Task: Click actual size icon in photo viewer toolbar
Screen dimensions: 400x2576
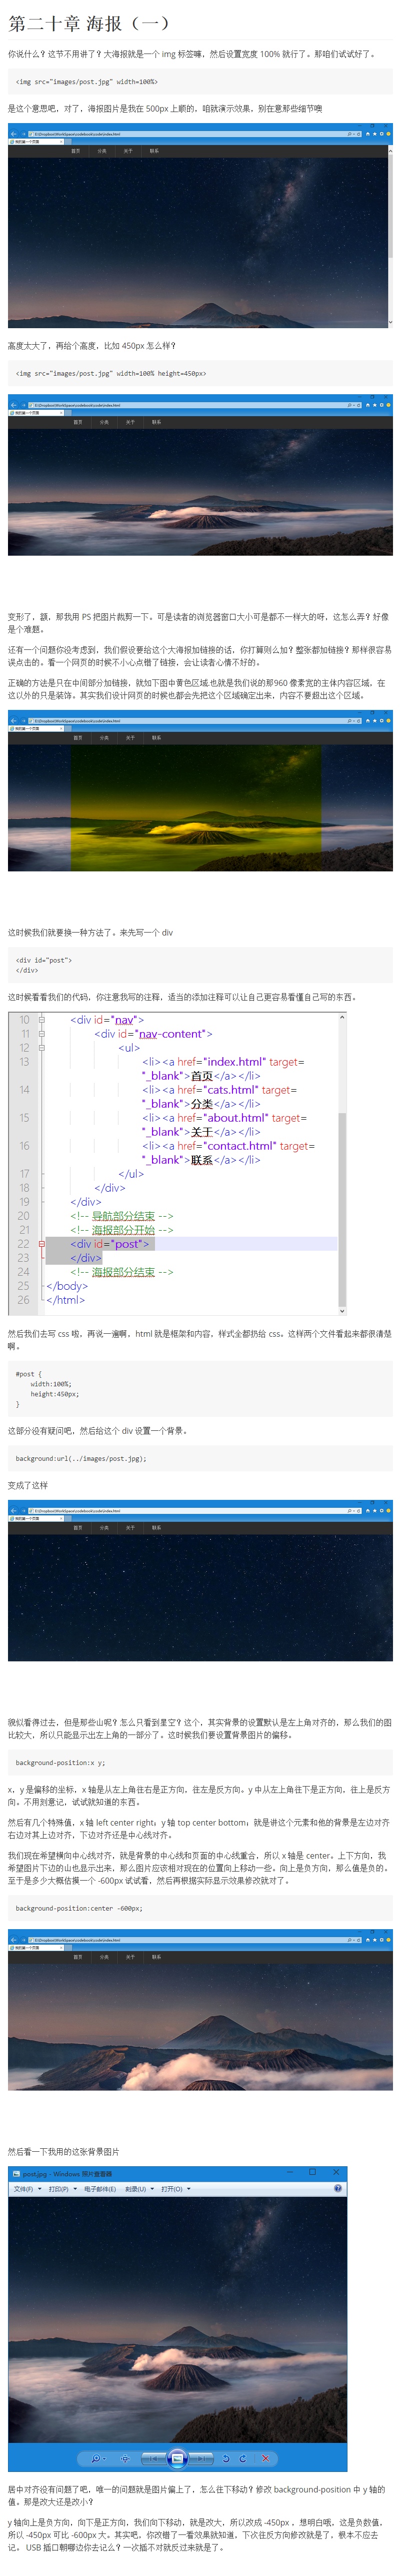Action: tap(125, 2458)
